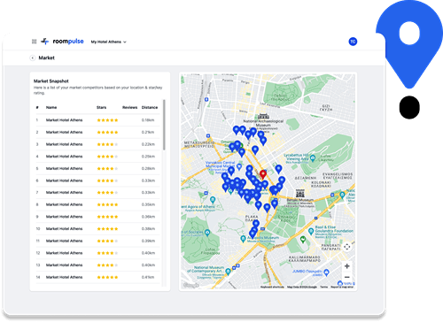Viewport: 443px width, 322px height.
Task: Click the Basil & Elise Goulandris Foundation marker
Action: pos(311,232)
